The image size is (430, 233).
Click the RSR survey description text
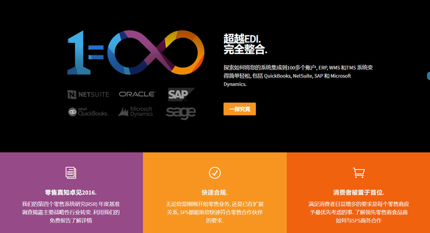(71, 212)
